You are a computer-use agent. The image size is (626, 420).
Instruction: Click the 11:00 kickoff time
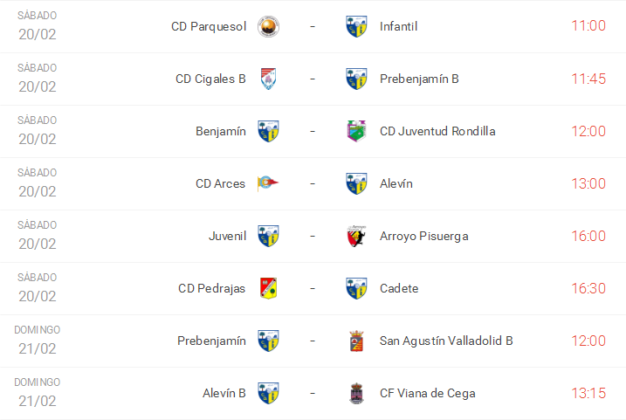pyautogui.click(x=588, y=25)
